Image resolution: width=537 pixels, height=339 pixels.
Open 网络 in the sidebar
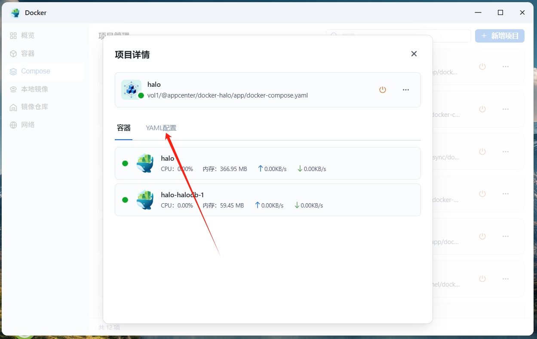coord(28,125)
